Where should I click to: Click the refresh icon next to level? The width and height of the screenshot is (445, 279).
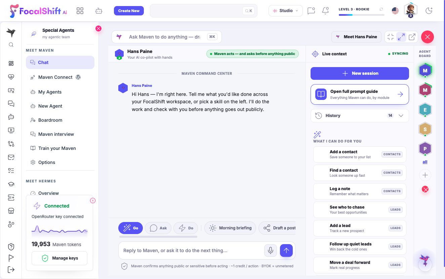[x=381, y=9]
